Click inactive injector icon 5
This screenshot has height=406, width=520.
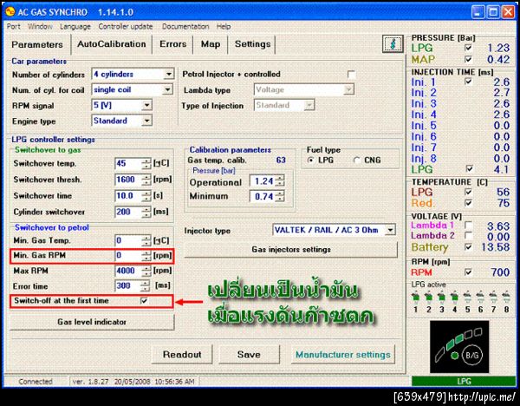click(467, 297)
